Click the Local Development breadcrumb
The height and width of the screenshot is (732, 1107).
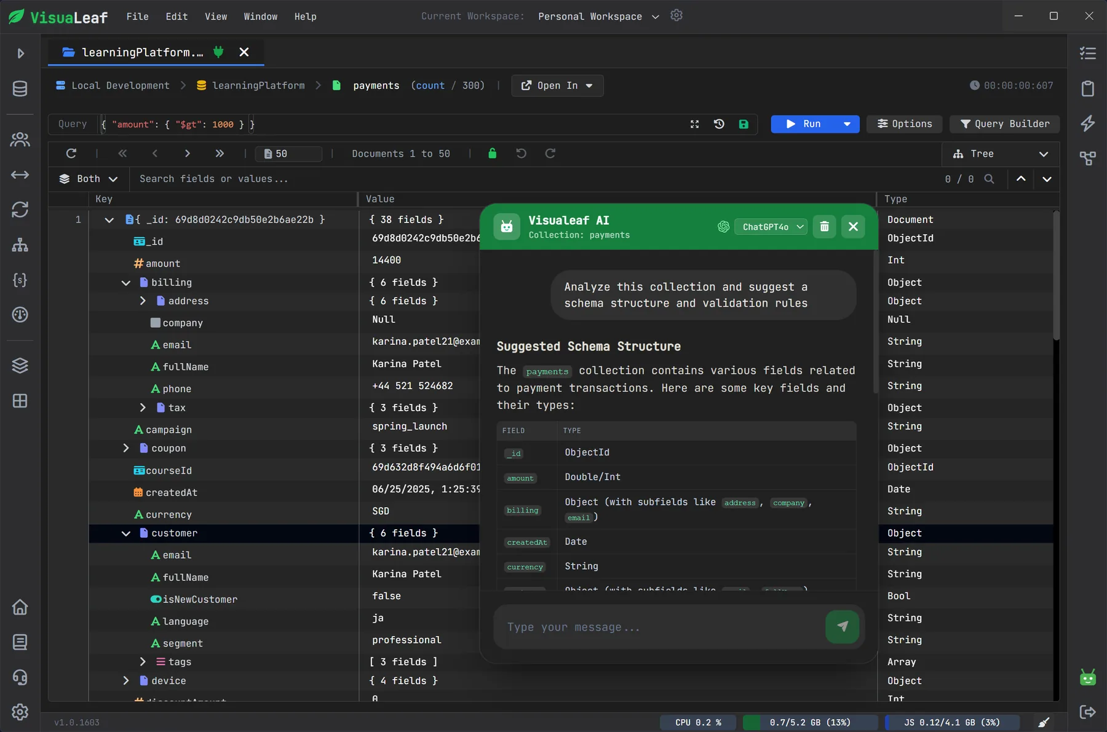(x=113, y=85)
